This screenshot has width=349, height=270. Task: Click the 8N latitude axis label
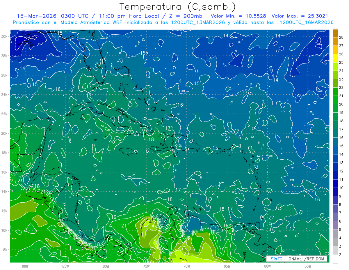pos(6,250)
